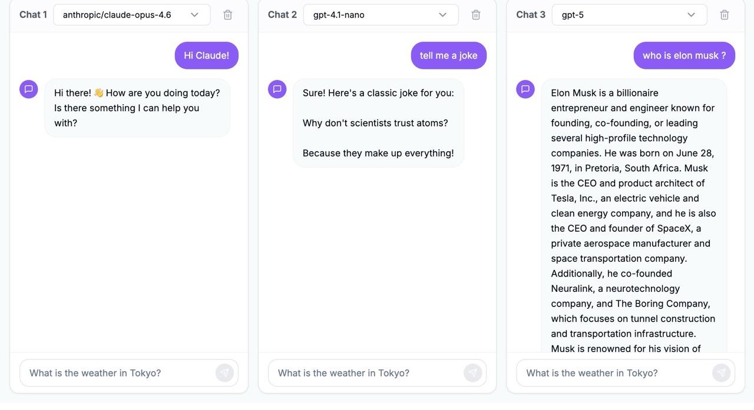Delete Chat 1 using the trash icon

tap(227, 14)
